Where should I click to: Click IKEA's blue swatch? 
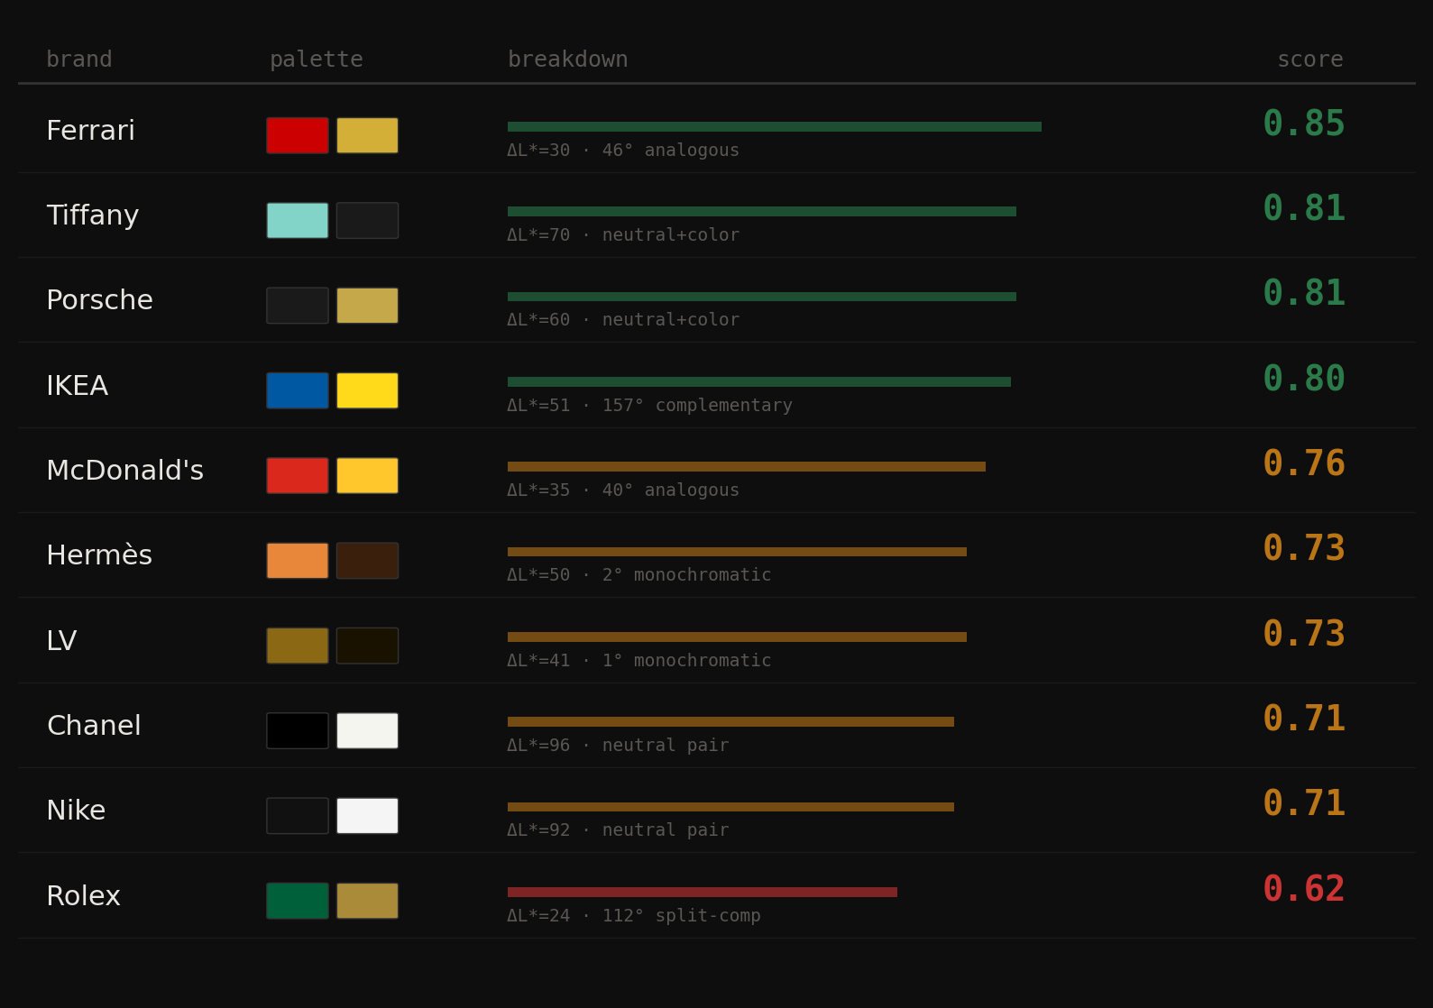click(298, 390)
